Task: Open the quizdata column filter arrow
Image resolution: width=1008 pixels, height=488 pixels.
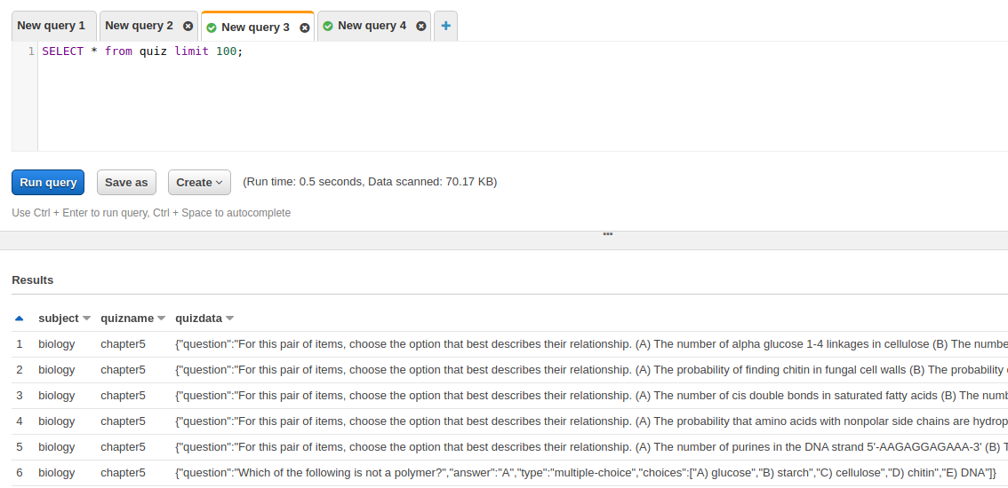Action: [x=229, y=319]
